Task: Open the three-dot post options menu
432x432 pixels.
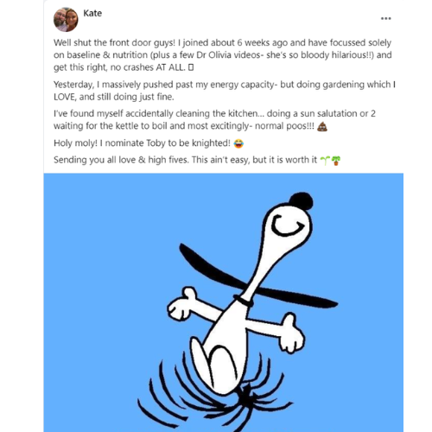Action: click(x=385, y=18)
